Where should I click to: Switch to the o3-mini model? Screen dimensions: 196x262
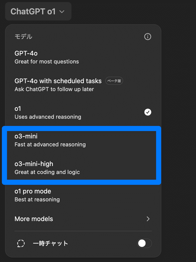tap(26, 136)
